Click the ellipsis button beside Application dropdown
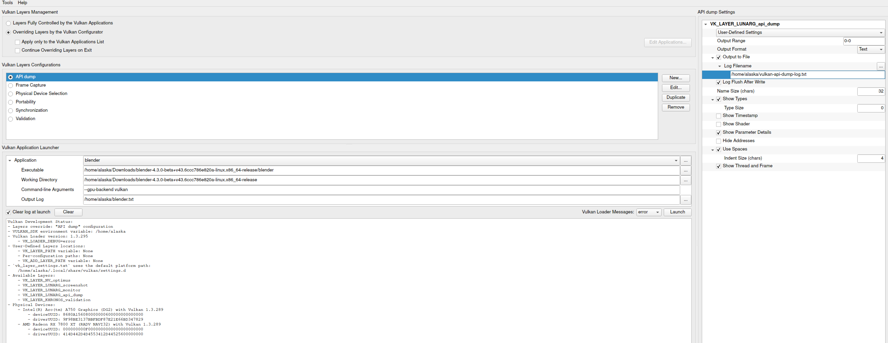 (x=685, y=161)
